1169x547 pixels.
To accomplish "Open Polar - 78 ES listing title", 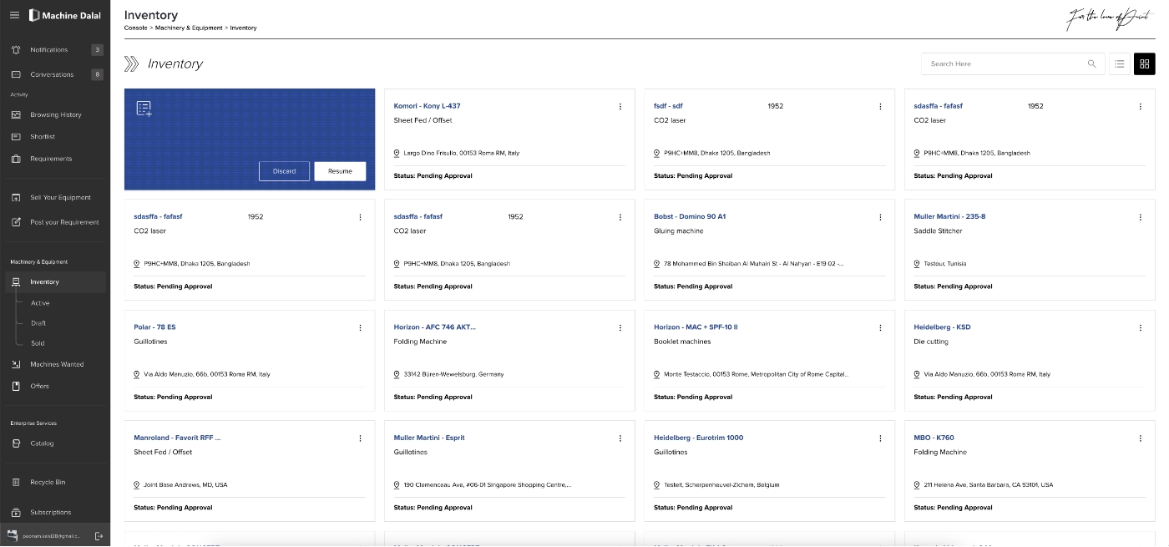I will pos(154,327).
